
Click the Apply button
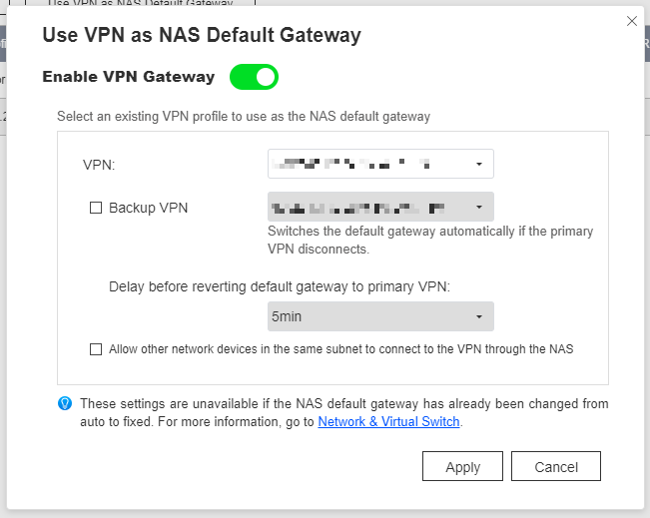(x=462, y=466)
